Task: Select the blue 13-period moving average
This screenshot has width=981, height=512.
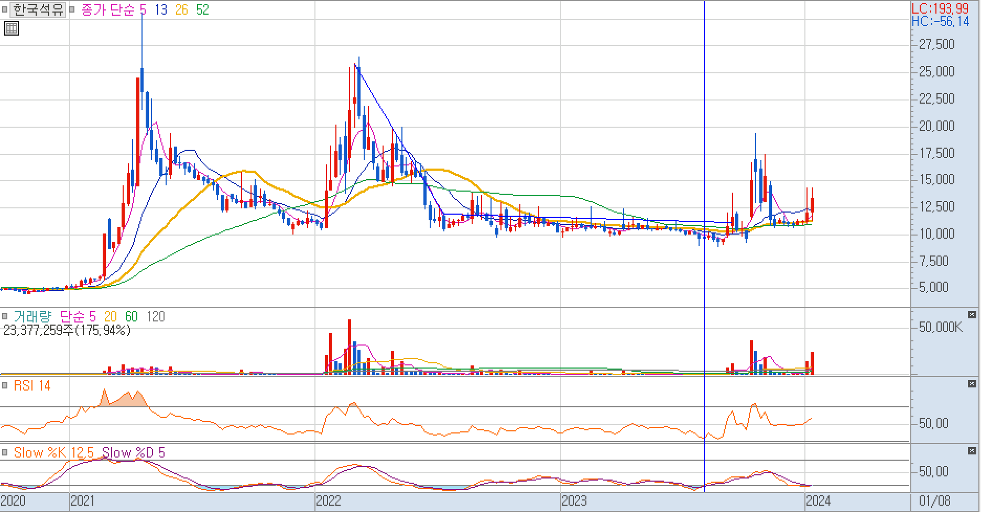Action: (161, 10)
